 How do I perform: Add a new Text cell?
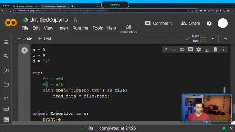click(x=45, y=38)
